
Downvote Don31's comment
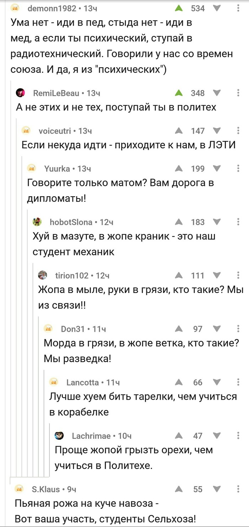216,329
